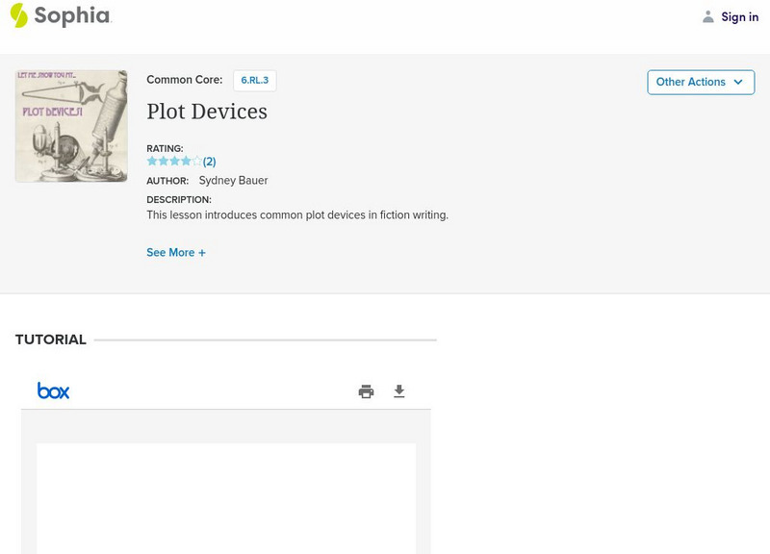The width and height of the screenshot is (770, 554).
Task: Click the Sophia logo icon
Action: 19,15
